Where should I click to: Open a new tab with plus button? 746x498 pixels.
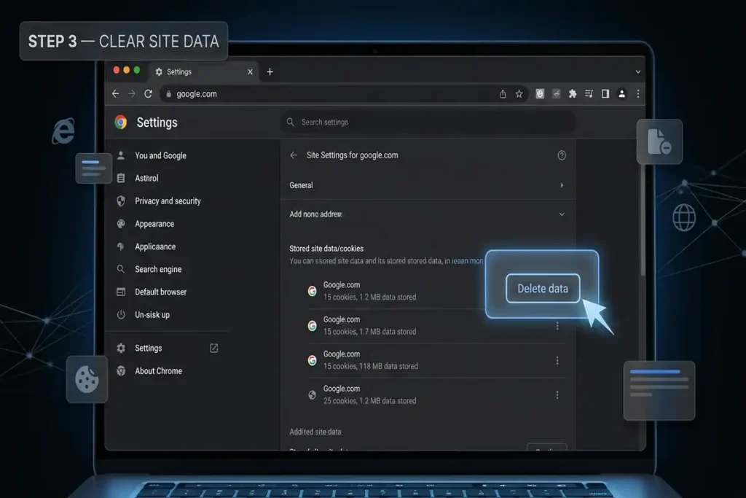(x=270, y=72)
